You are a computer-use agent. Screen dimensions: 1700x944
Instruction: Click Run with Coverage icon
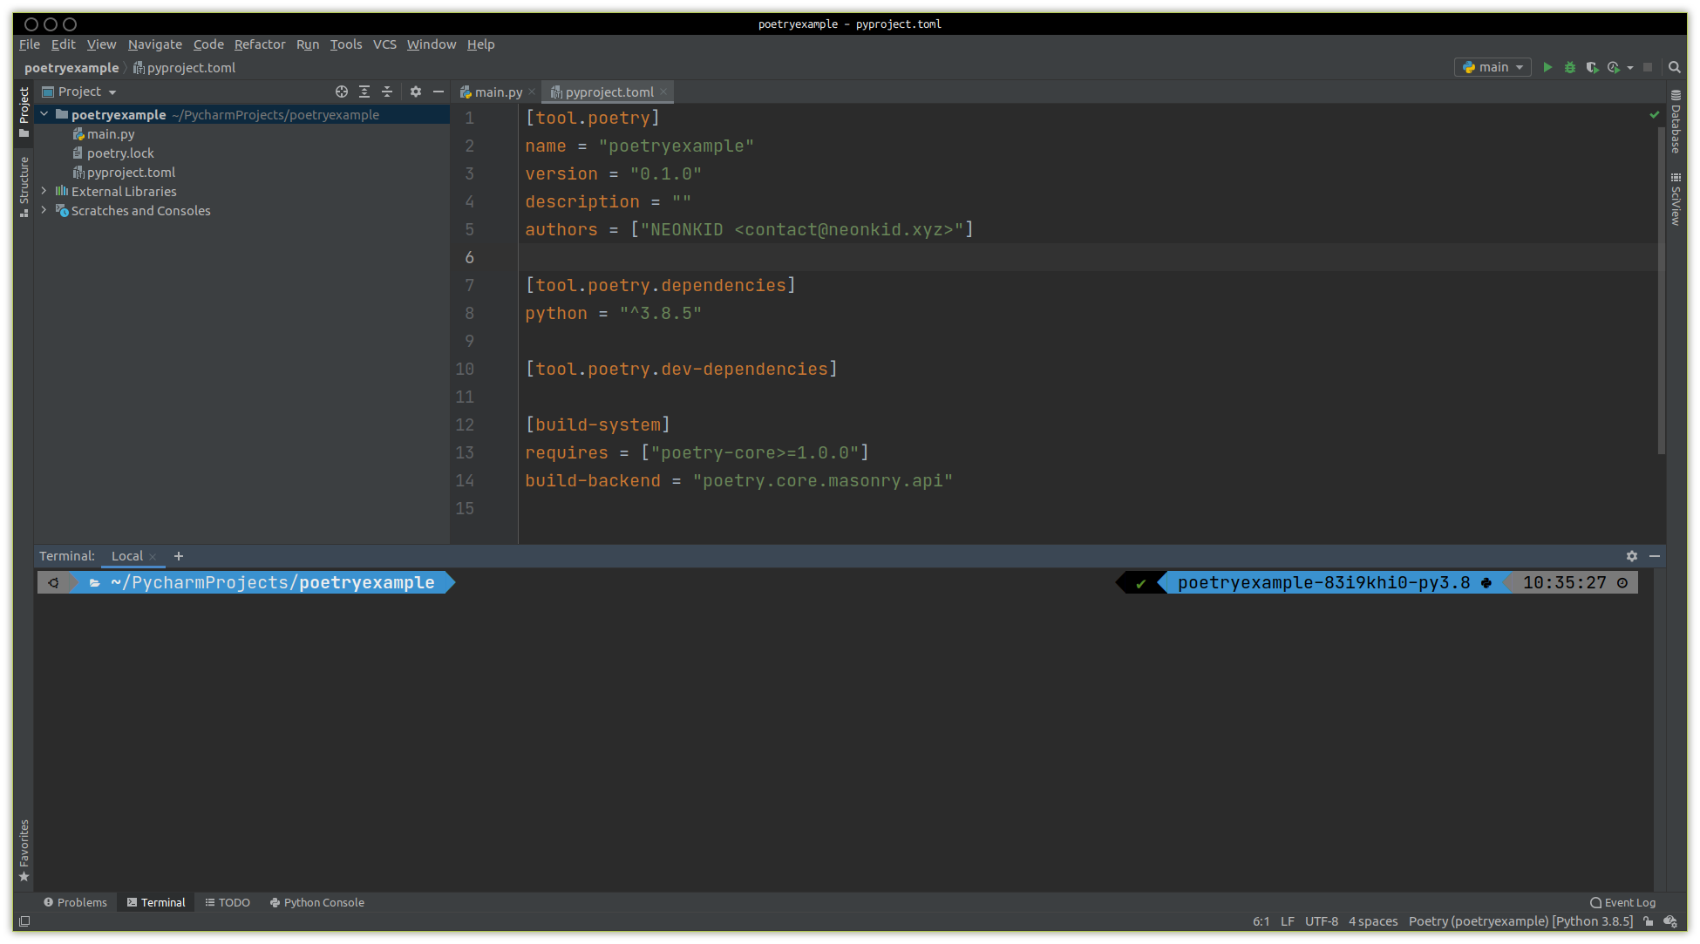tap(1592, 67)
